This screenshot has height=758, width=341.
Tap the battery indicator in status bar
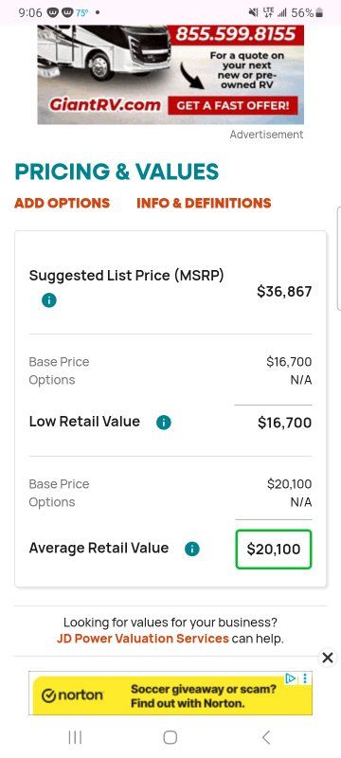click(x=319, y=13)
